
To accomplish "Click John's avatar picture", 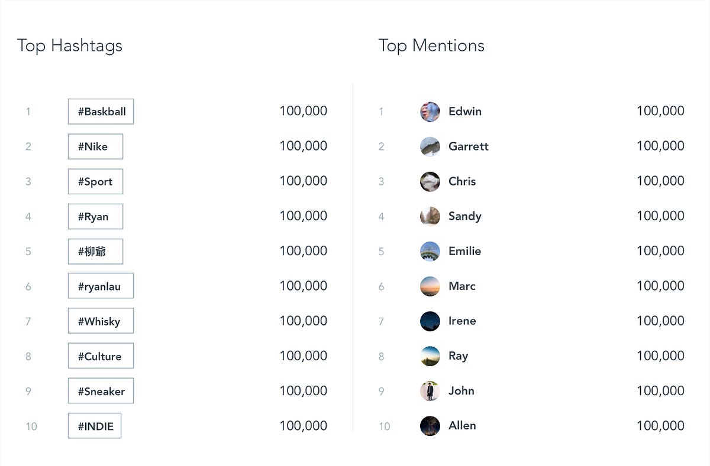I will click(x=430, y=391).
